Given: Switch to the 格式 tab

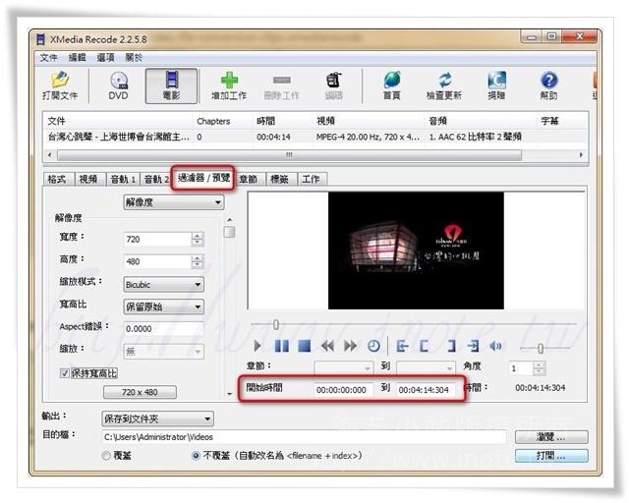Looking at the screenshot, I should coord(57,179).
